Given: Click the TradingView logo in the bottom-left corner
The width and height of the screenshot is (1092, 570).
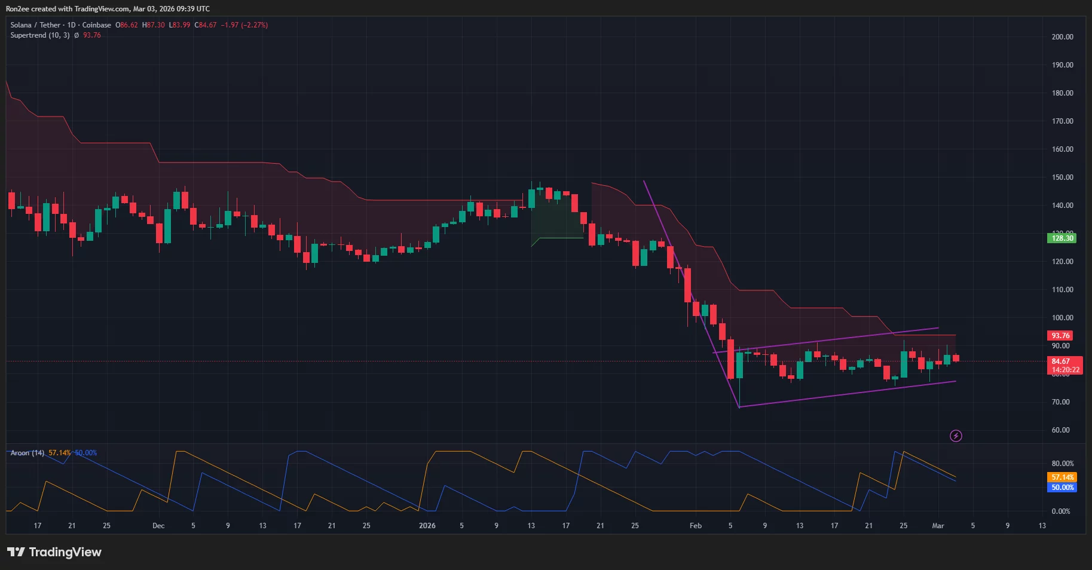Looking at the screenshot, I should tap(54, 551).
